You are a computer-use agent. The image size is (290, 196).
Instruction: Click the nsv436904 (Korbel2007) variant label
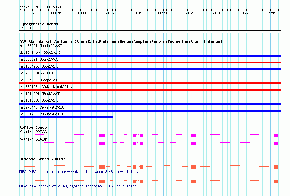pos(41,46)
